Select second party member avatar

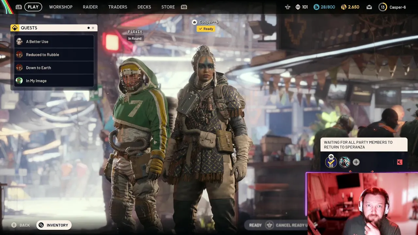[x=345, y=162]
